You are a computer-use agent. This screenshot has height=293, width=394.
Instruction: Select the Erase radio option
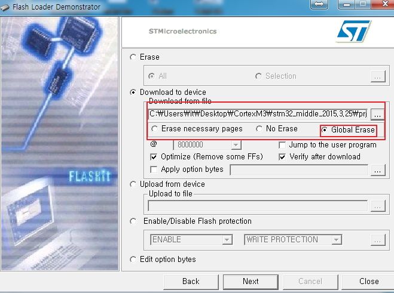(133, 57)
